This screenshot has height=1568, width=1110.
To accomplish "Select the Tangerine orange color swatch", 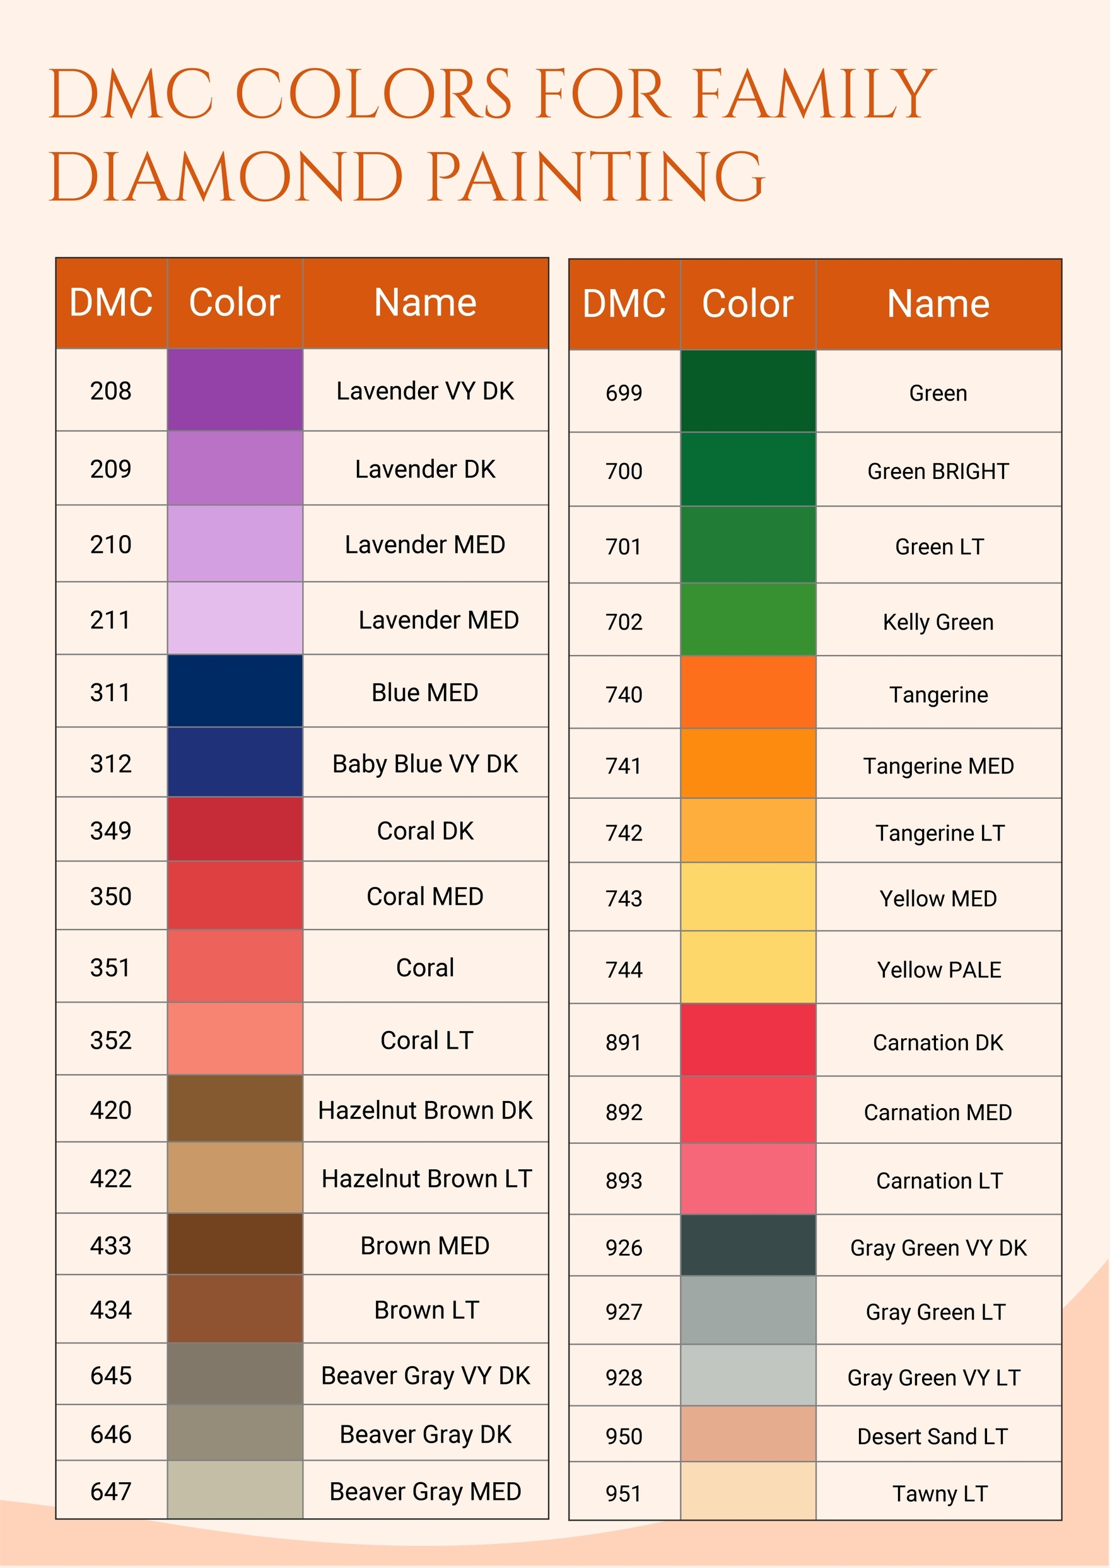I will click(748, 693).
